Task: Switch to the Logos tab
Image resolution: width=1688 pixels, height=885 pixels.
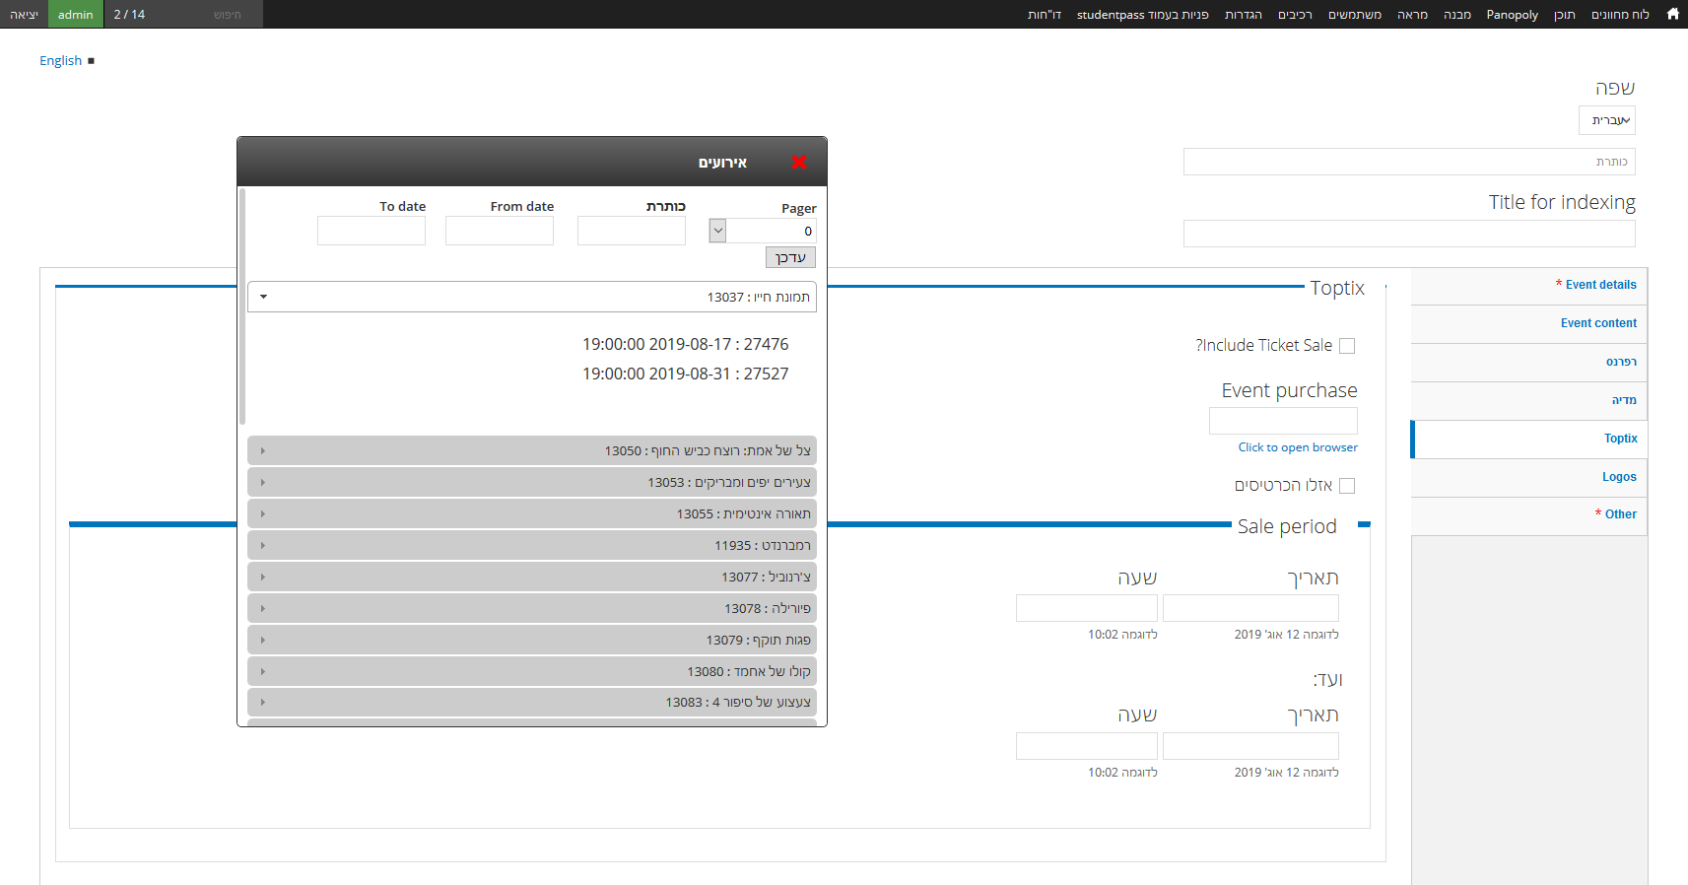Action: 1618,477
